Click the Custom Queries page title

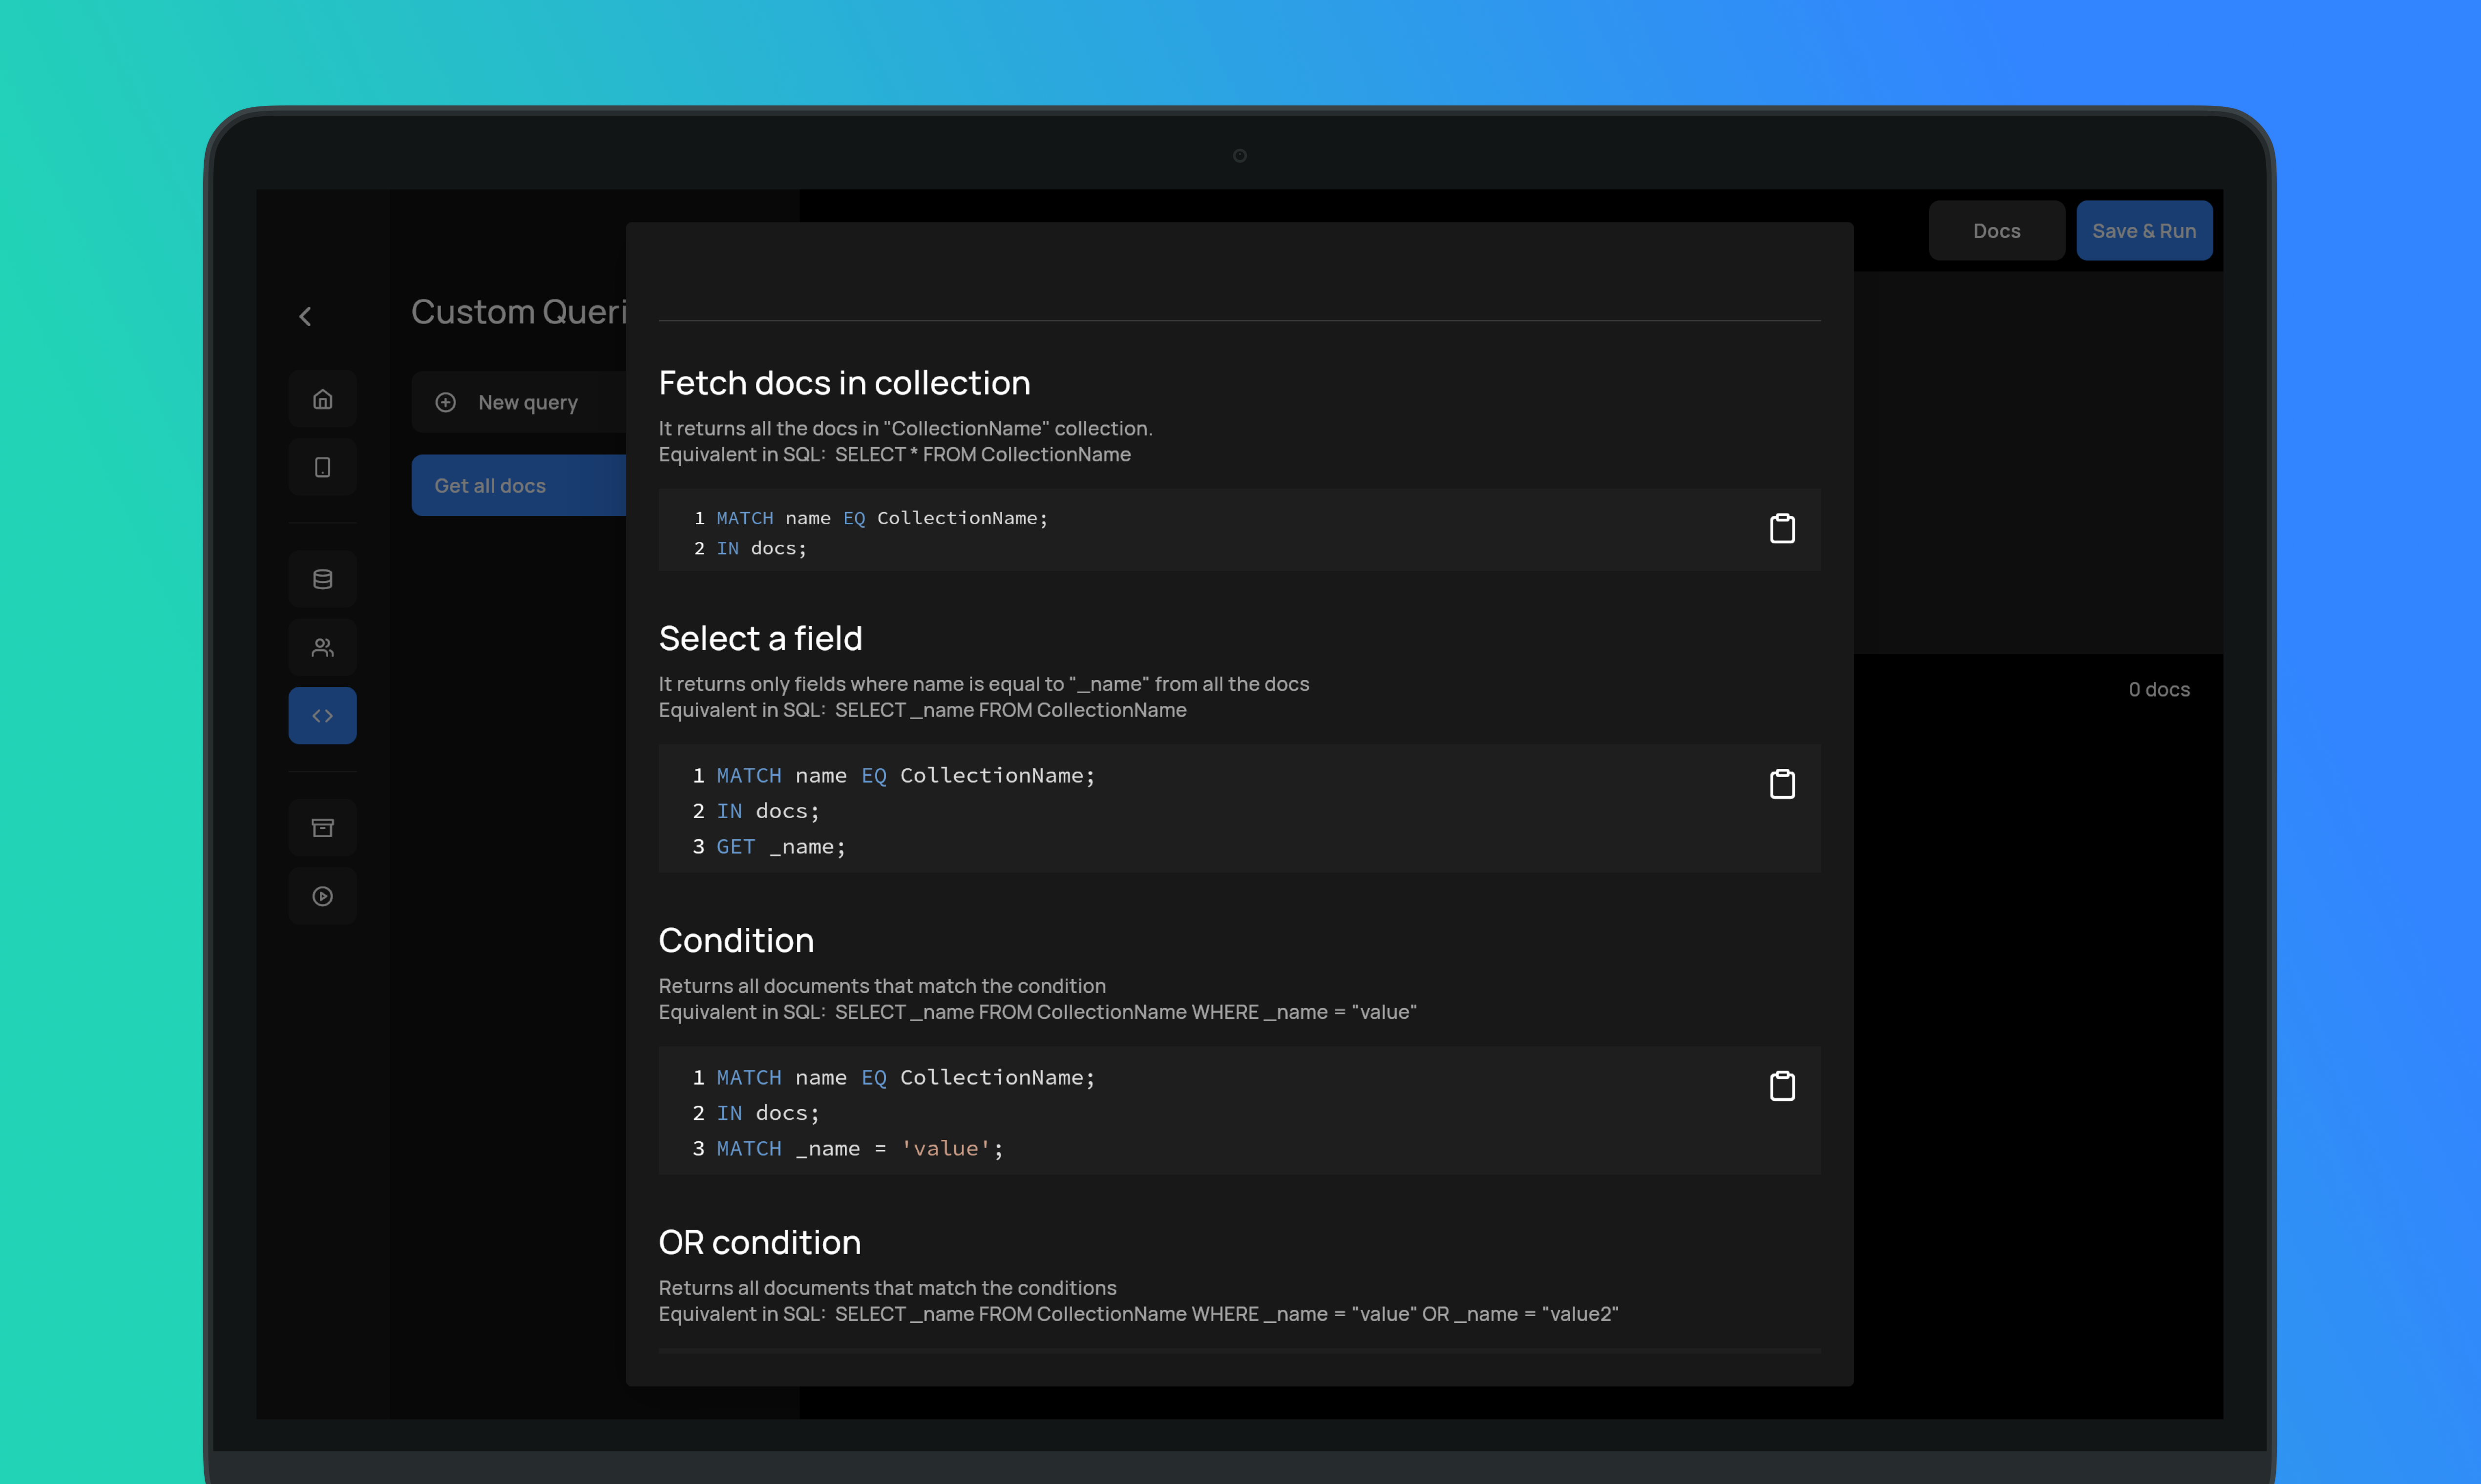point(519,312)
